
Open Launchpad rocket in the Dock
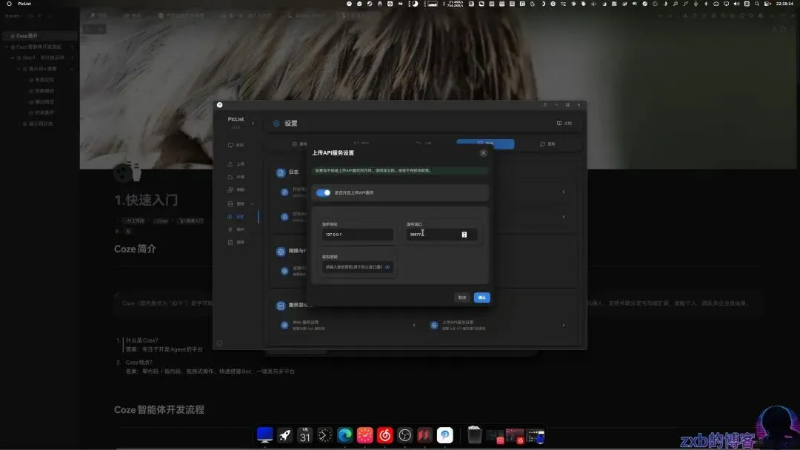pos(284,435)
